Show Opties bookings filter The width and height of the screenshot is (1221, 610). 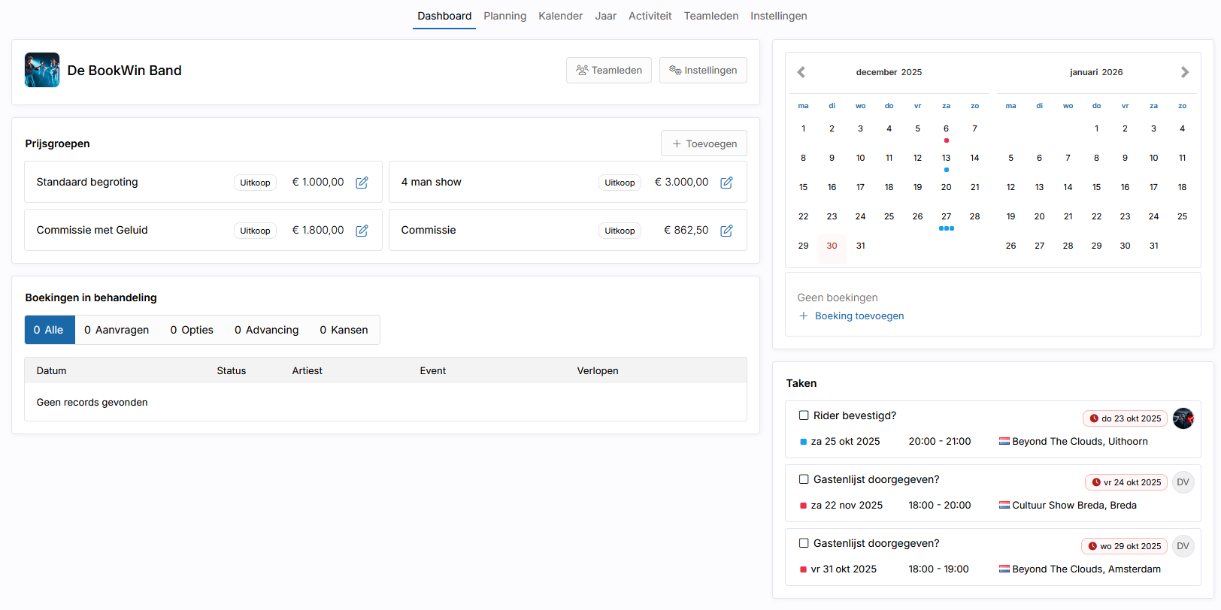coord(192,330)
